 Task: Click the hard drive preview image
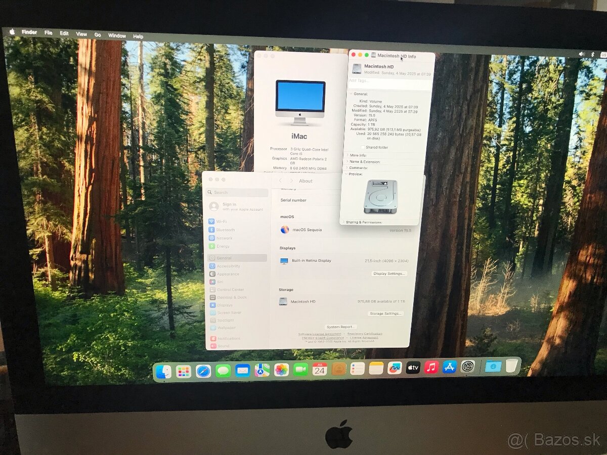380,197
